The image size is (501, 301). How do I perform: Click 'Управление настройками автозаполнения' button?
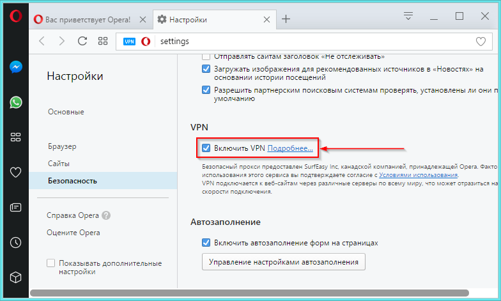tap(284, 262)
